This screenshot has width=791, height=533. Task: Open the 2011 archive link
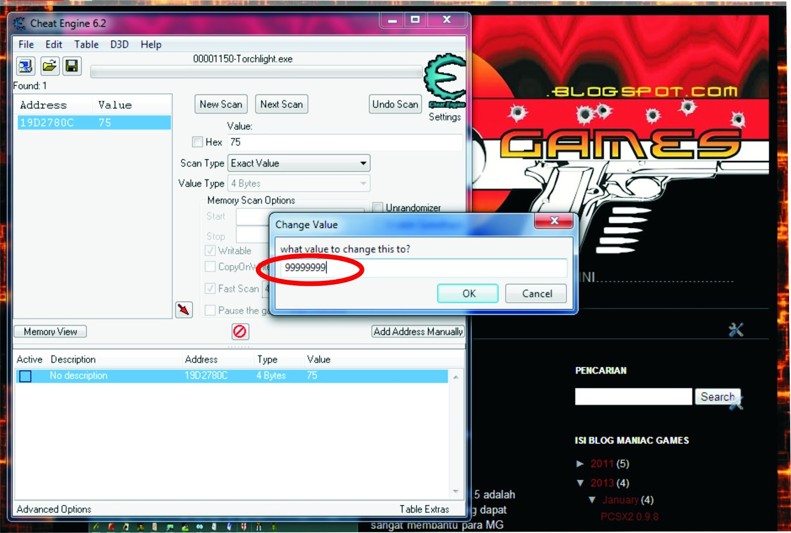[x=602, y=464]
